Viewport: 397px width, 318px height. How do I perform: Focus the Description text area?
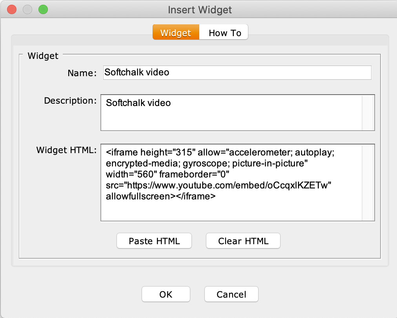coord(231,113)
